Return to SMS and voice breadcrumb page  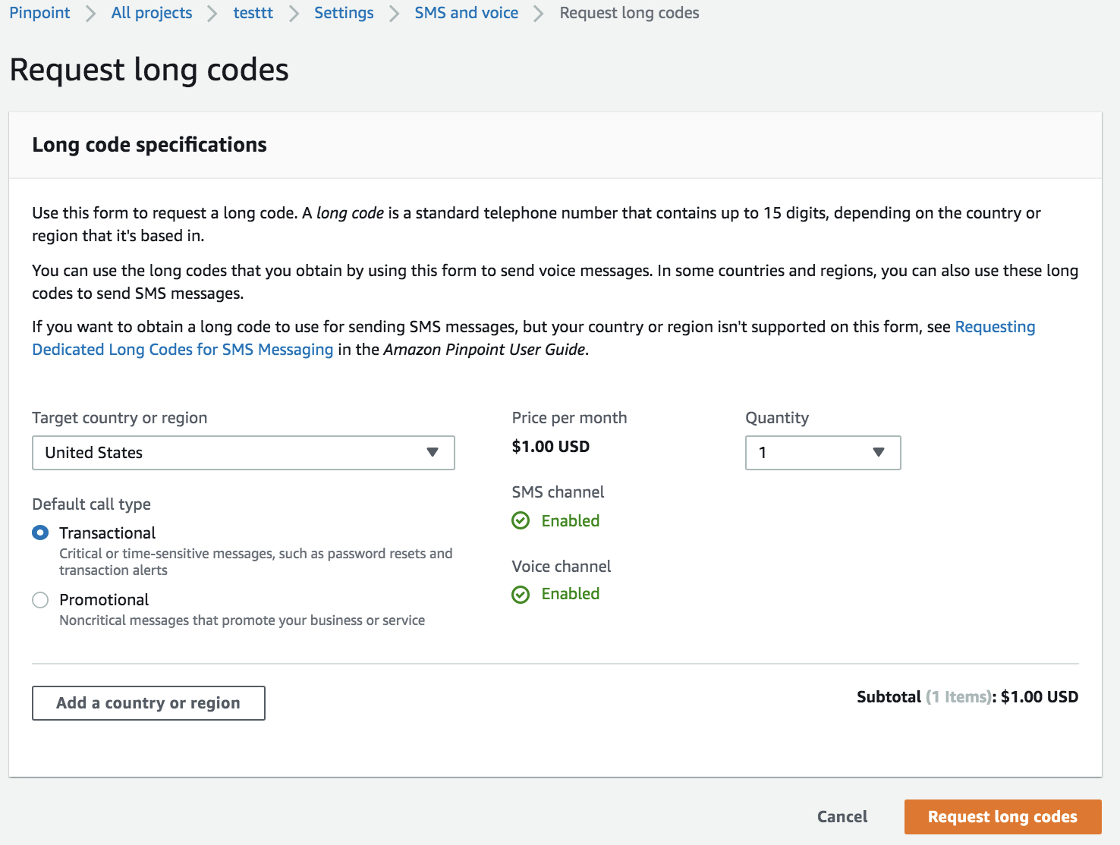(466, 13)
